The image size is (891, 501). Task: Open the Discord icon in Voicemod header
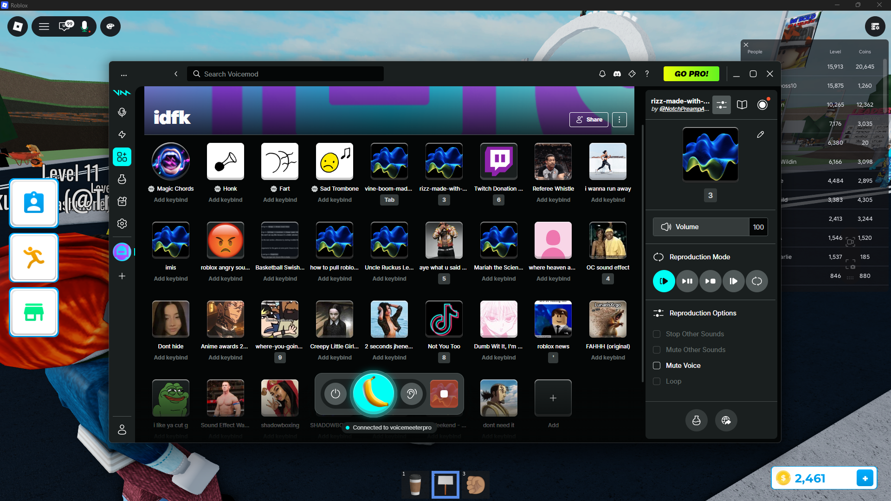[617, 74]
